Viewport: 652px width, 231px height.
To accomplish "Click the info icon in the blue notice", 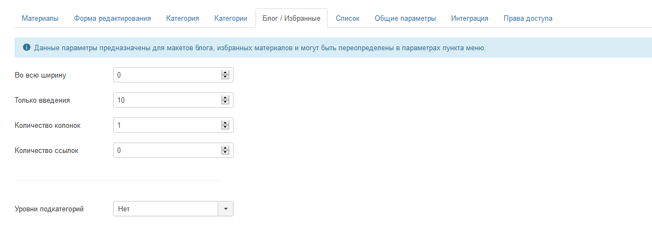I will (26, 48).
